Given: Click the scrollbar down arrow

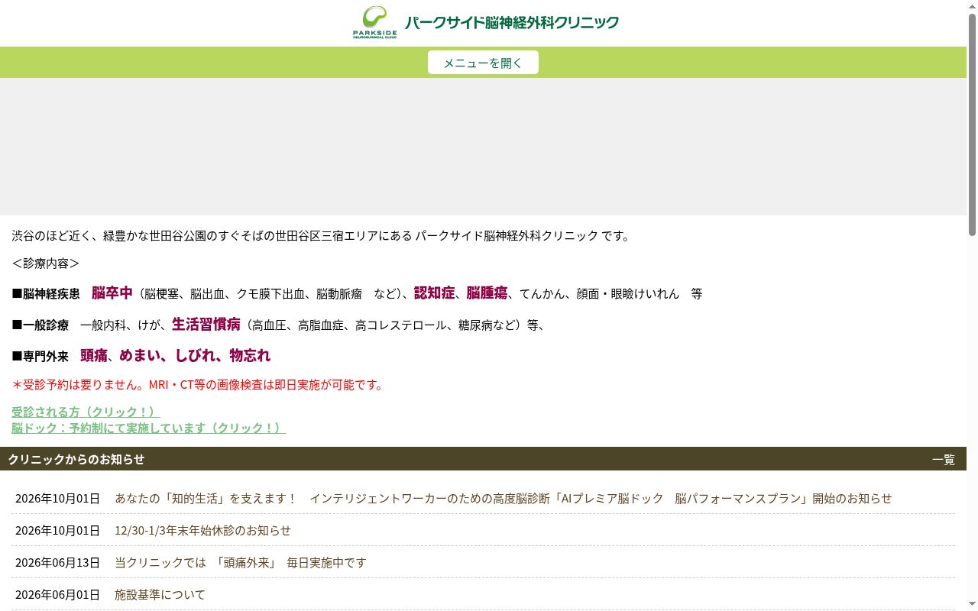Looking at the screenshot, I should (972, 605).
